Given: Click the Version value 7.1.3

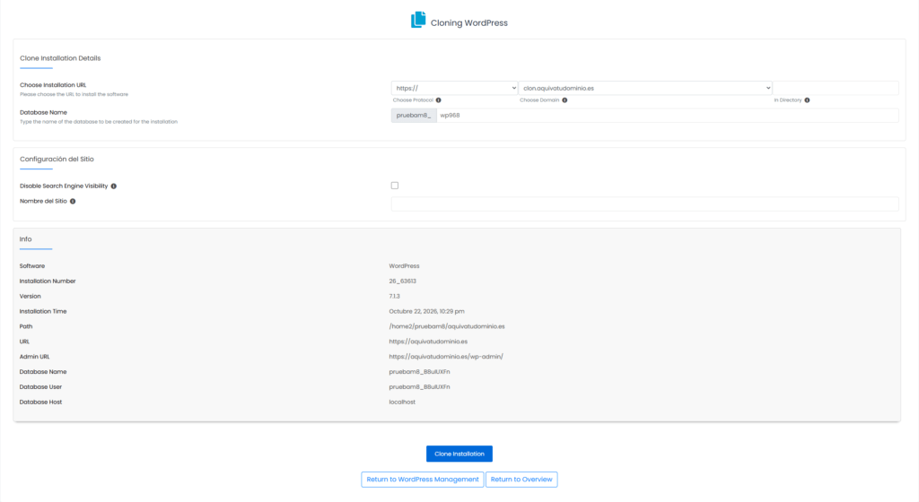Looking at the screenshot, I should click(x=395, y=296).
